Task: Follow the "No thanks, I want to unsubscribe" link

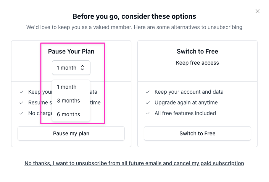Action: [x=134, y=163]
